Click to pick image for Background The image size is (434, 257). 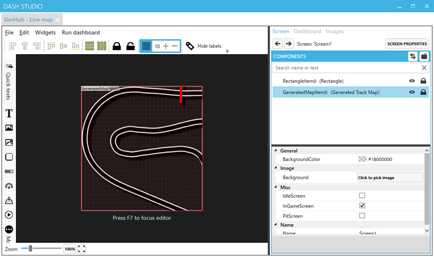coord(390,177)
